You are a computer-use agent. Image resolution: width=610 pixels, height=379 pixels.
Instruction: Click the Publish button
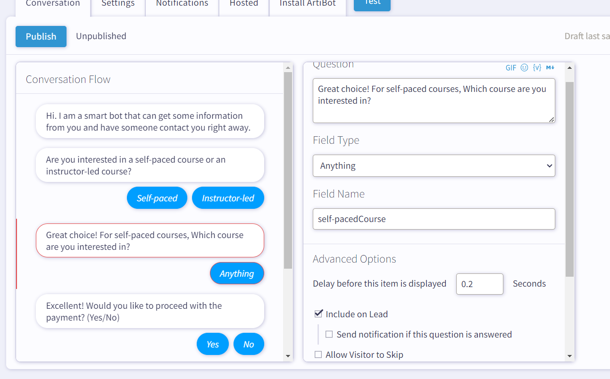[41, 36]
